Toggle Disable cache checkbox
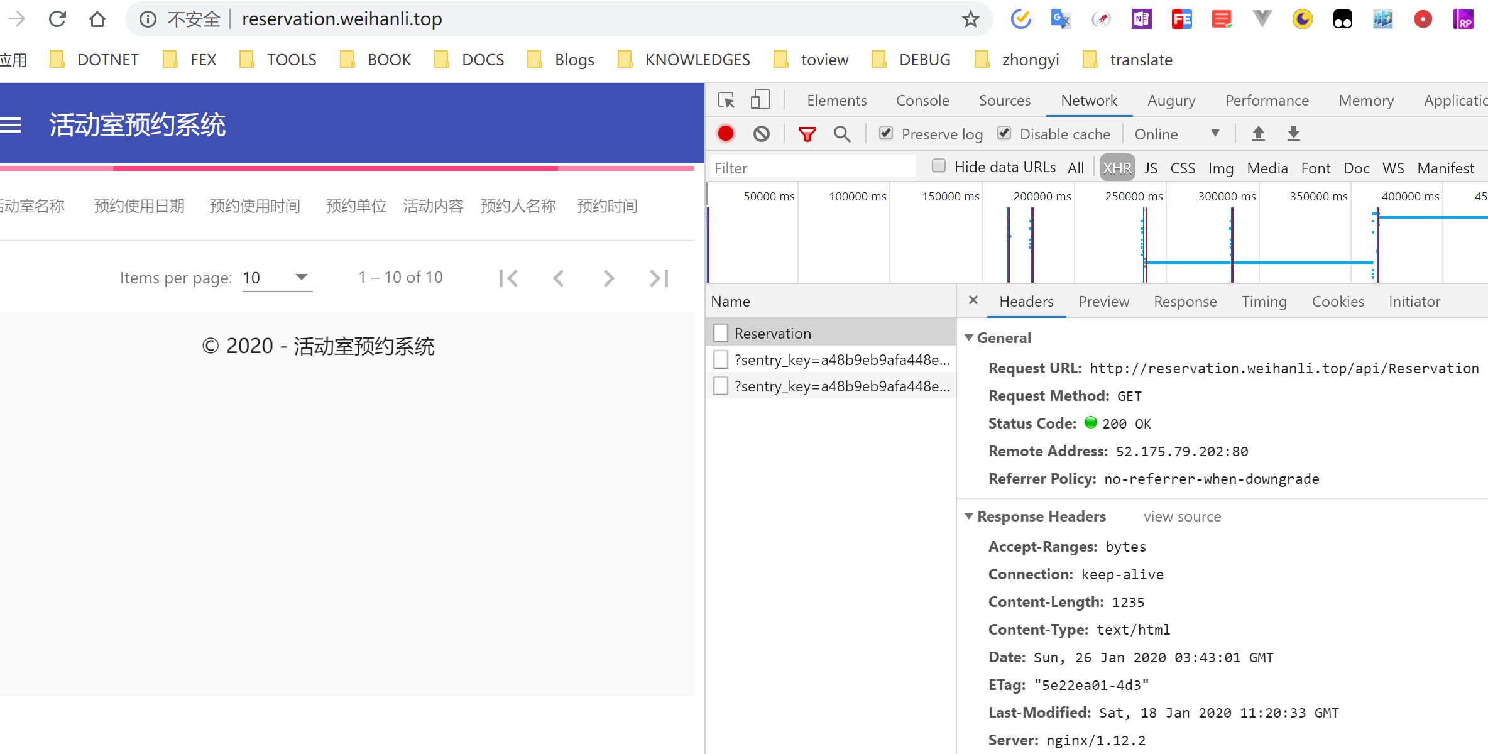 coord(1004,133)
